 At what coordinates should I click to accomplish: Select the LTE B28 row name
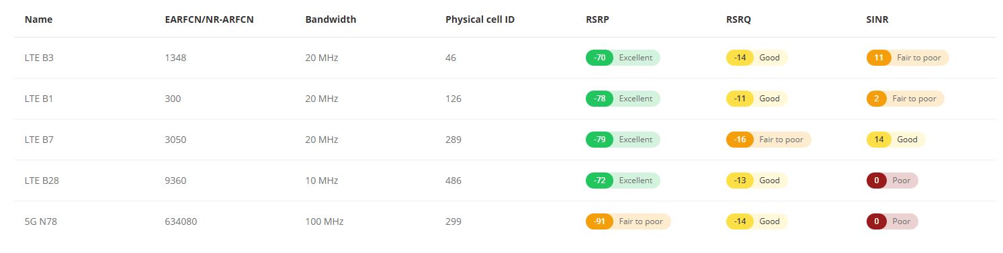pyautogui.click(x=42, y=181)
